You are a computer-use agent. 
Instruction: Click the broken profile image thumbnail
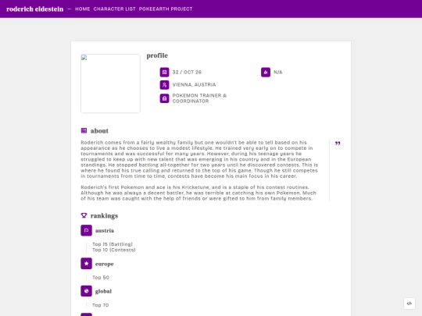[110, 83]
